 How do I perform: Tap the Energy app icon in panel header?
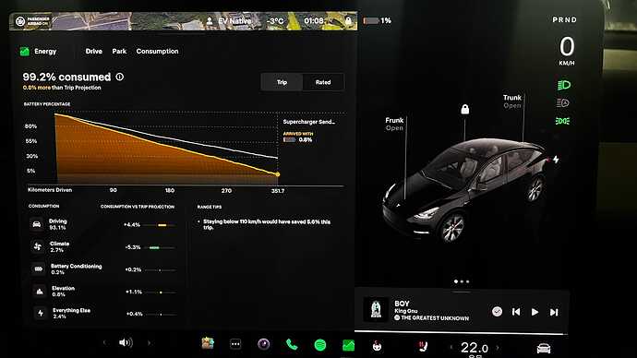[24, 52]
